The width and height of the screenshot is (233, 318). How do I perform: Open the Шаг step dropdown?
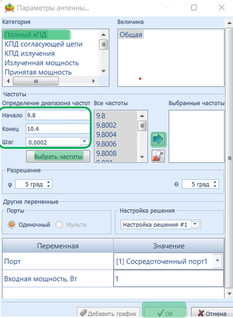pos(84,141)
